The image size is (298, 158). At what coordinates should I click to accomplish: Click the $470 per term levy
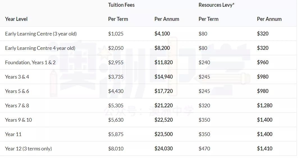coord(204,149)
